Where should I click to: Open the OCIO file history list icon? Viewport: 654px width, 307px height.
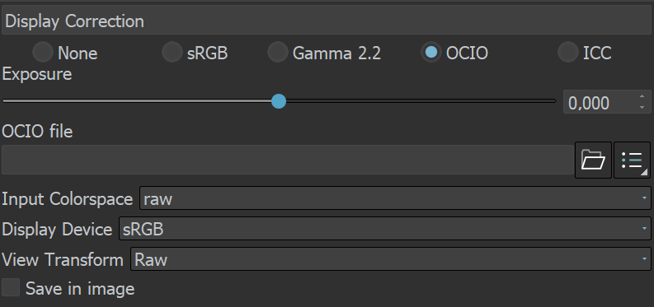coord(632,160)
